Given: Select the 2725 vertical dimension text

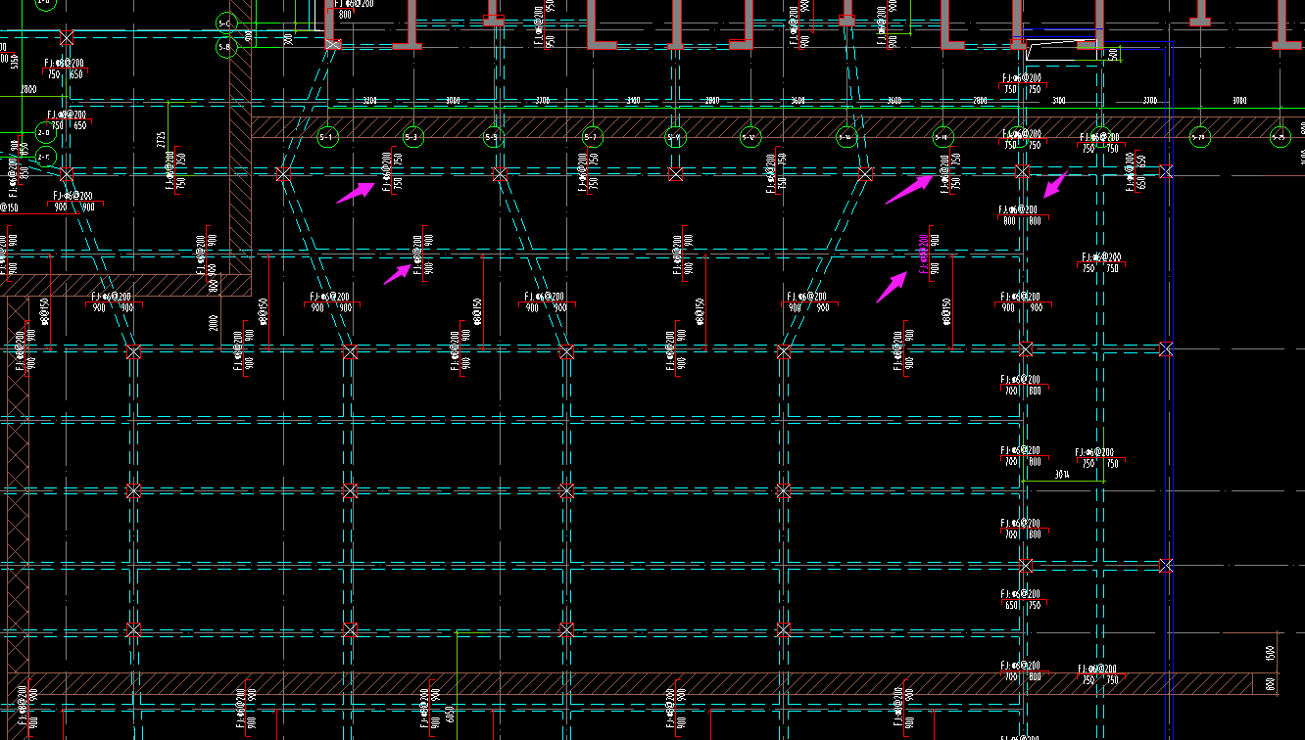Looking at the screenshot, I should tap(160, 141).
